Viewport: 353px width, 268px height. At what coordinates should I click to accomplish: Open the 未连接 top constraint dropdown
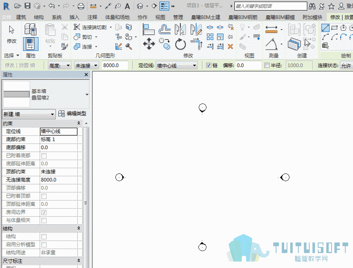pyautogui.click(x=86, y=65)
